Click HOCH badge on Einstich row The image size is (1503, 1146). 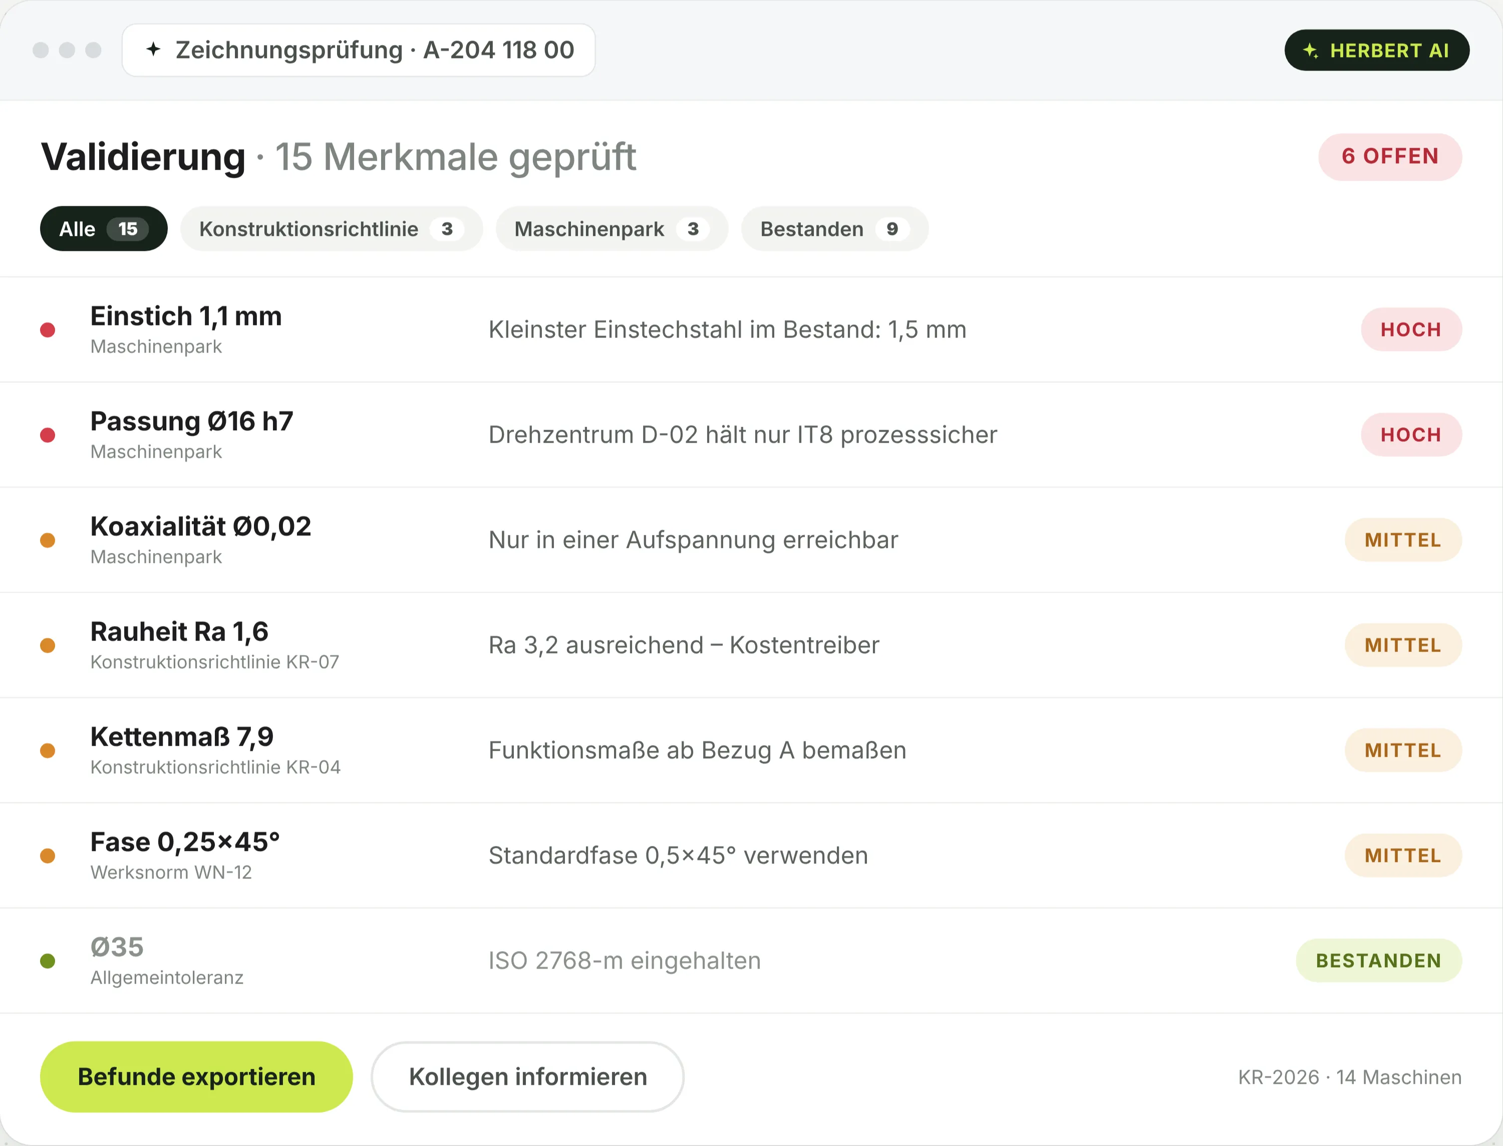[1411, 330]
